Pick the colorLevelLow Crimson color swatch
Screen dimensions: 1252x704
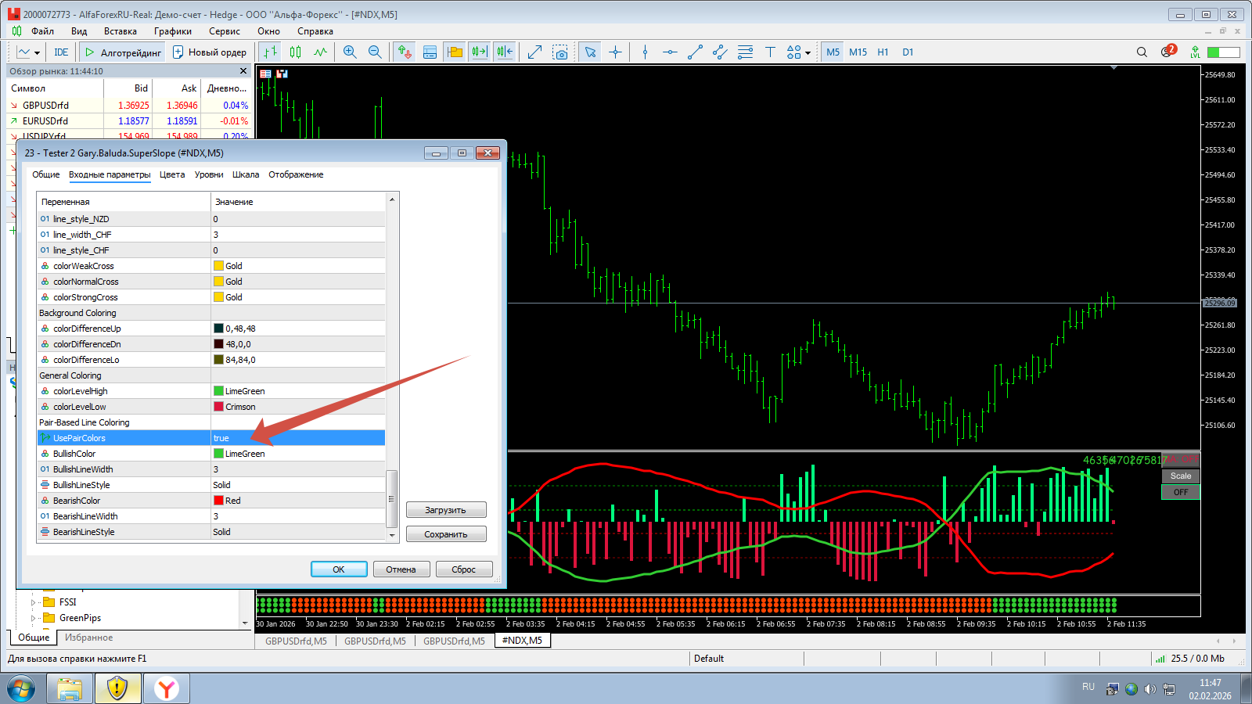click(218, 407)
